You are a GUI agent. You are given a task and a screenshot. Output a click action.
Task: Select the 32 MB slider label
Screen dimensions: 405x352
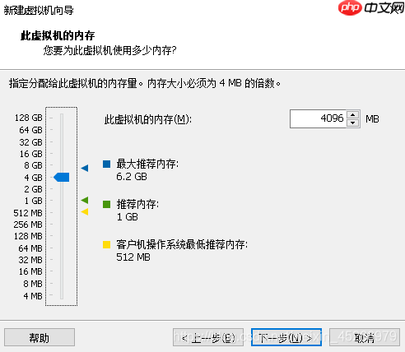click(30, 260)
